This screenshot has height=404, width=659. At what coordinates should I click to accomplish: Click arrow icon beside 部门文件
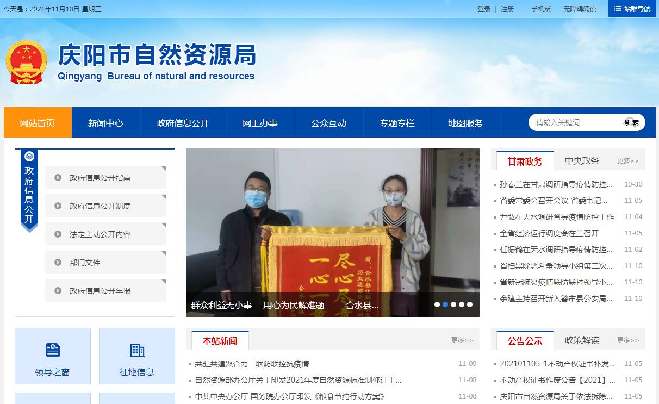tap(58, 263)
